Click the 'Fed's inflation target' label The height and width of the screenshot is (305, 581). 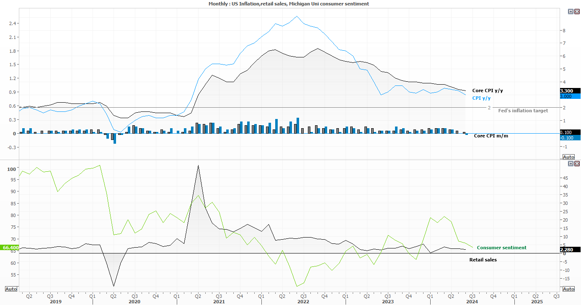point(523,111)
